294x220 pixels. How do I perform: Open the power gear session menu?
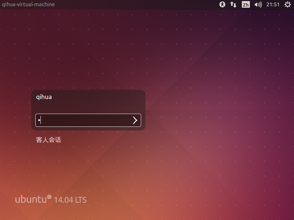(288, 4)
